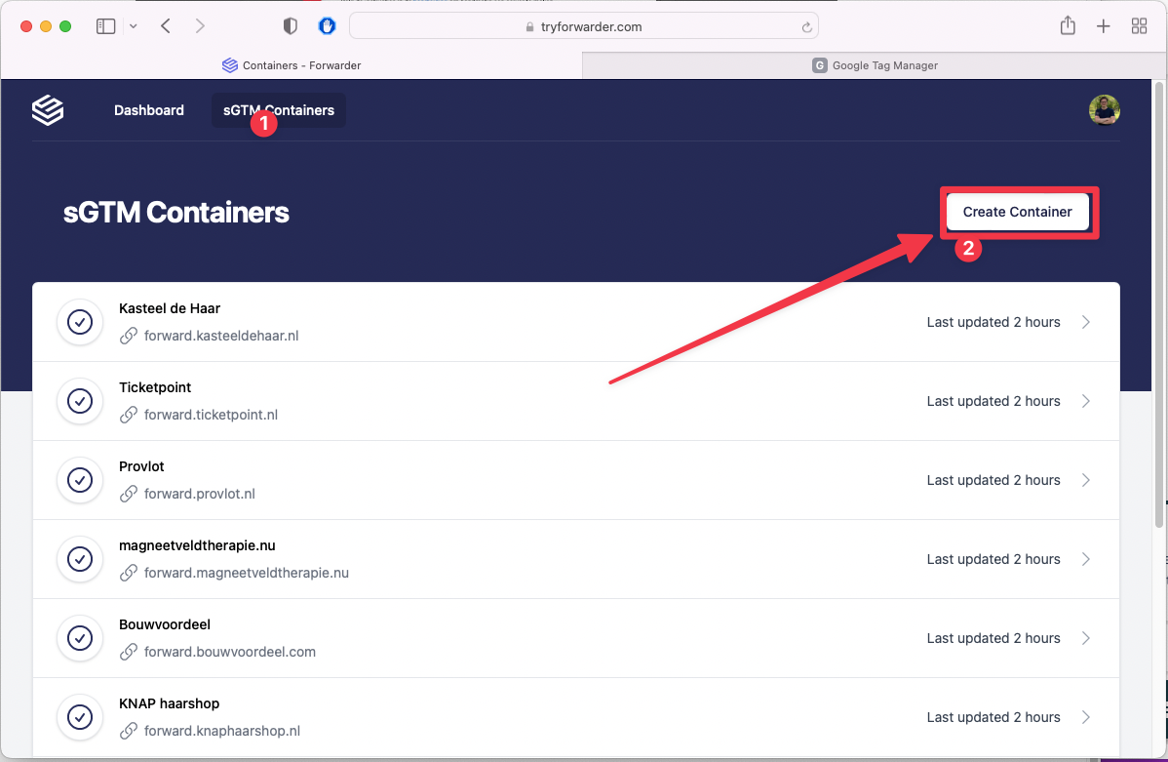Open the user profile avatar

tap(1104, 110)
